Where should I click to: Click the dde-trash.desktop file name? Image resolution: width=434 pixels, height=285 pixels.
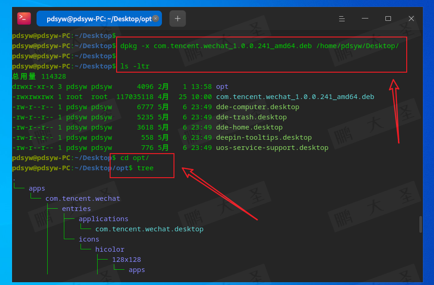tap(251, 118)
